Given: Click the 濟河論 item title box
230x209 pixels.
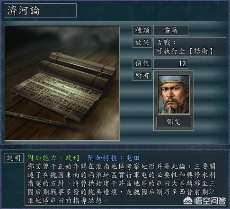Looking at the screenshot, I should pos(40,10).
